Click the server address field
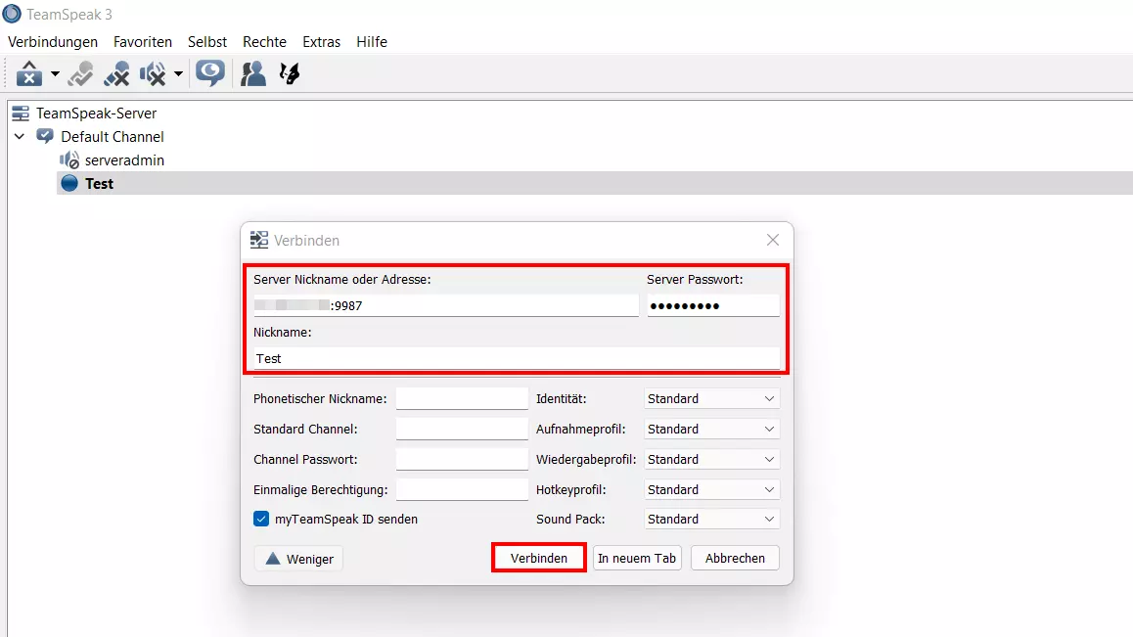This screenshot has width=1133, height=637. (x=446, y=305)
